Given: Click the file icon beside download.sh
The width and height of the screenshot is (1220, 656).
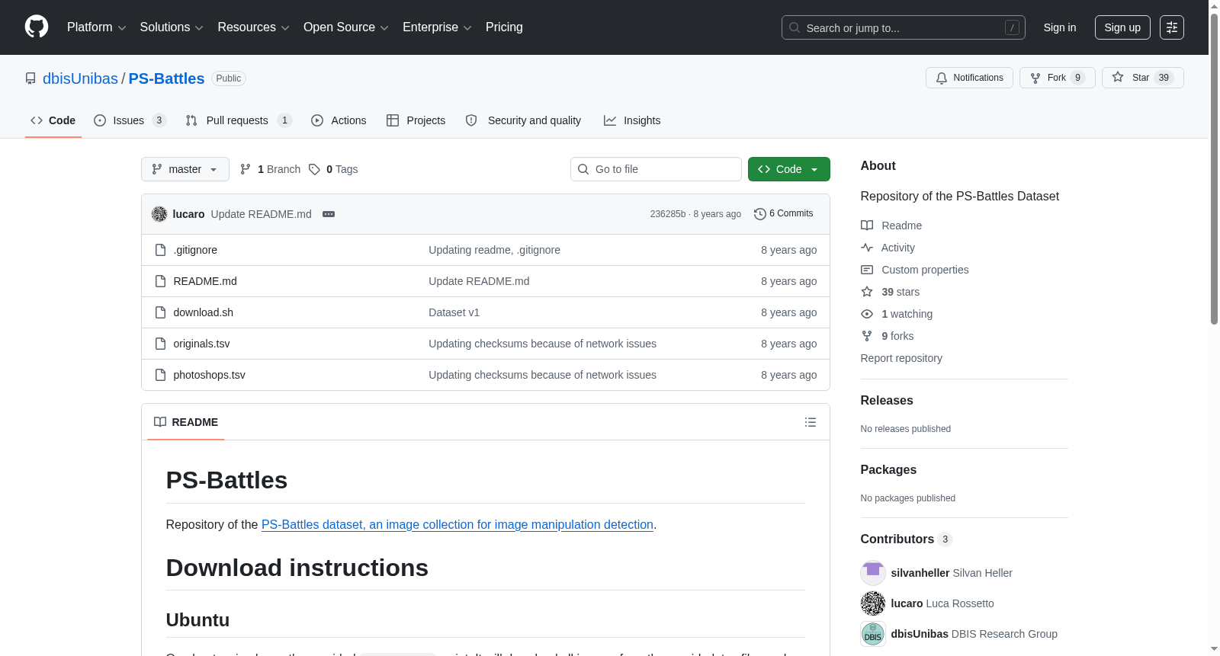Looking at the screenshot, I should tap(160, 312).
